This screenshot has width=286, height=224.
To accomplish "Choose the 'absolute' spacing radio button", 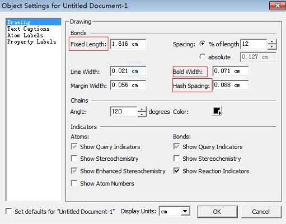I will (x=202, y=56).
